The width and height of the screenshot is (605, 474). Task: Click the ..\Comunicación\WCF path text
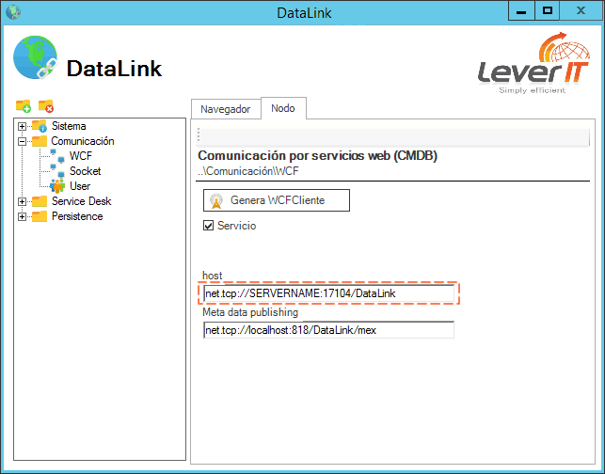pos(248,171)
